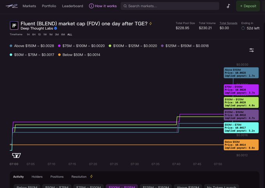Viewport: 265px width, 188px height.
Task: Select the 1W timeframe option
Action: coord(45,35)
